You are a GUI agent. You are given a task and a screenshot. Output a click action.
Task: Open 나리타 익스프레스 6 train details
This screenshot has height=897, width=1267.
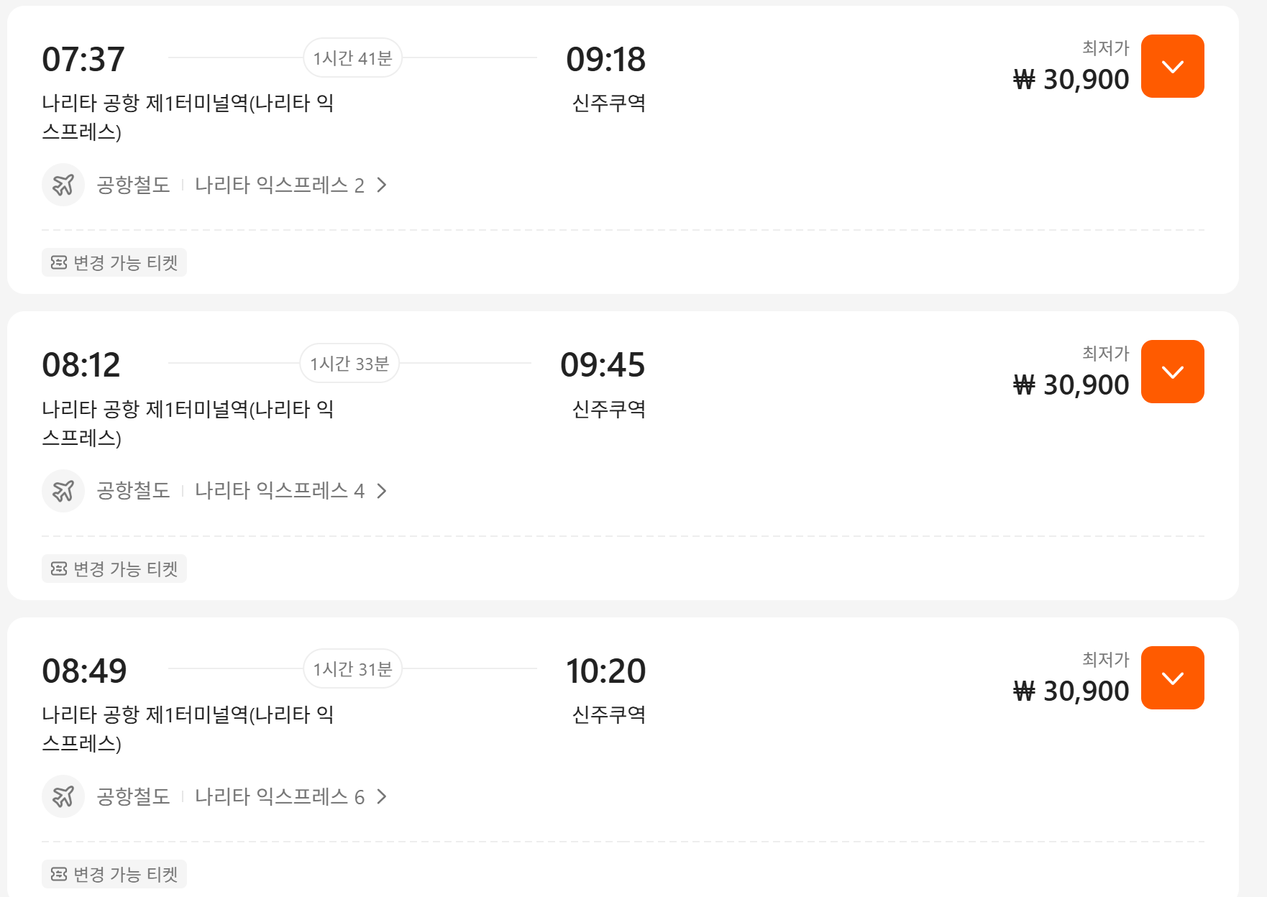click(279, 796)
